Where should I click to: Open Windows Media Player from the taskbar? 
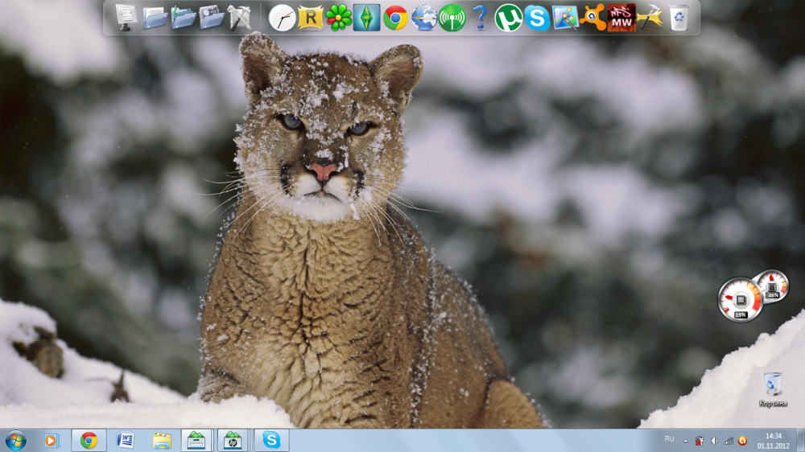pos(51,440)
